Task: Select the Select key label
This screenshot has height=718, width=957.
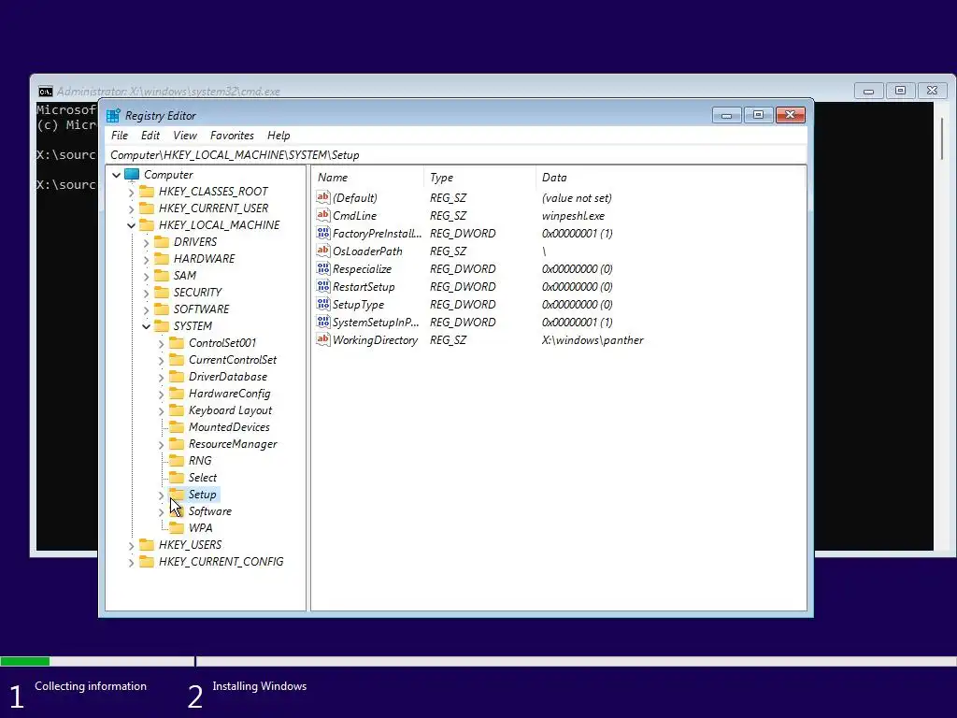Action: pos(203,478)
